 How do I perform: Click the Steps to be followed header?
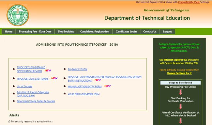click(180, 83)
